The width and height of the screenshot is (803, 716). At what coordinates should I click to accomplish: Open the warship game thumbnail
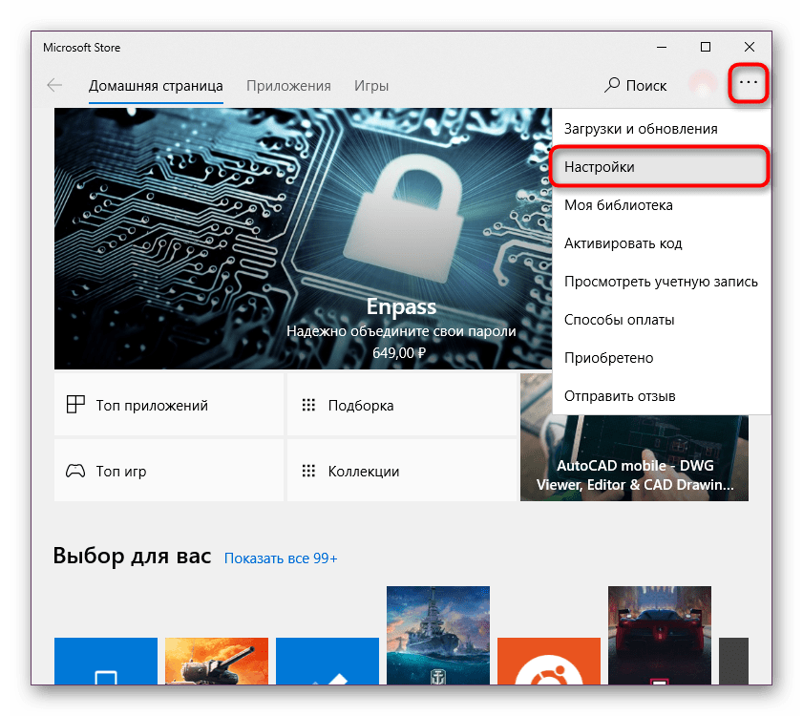pyautogui.click(x=438, y=635)
